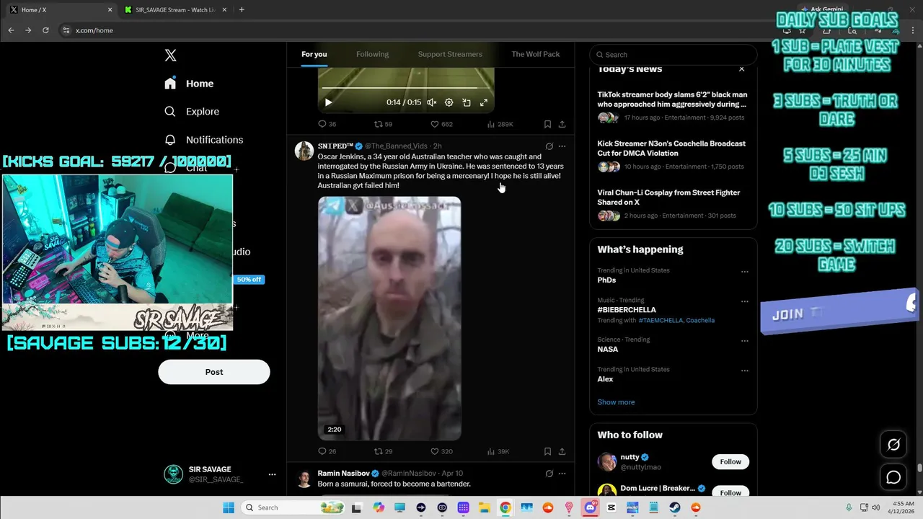Click the X Search input field
Viewport: 923px width, 519px height.
click(x=674, y=55)
